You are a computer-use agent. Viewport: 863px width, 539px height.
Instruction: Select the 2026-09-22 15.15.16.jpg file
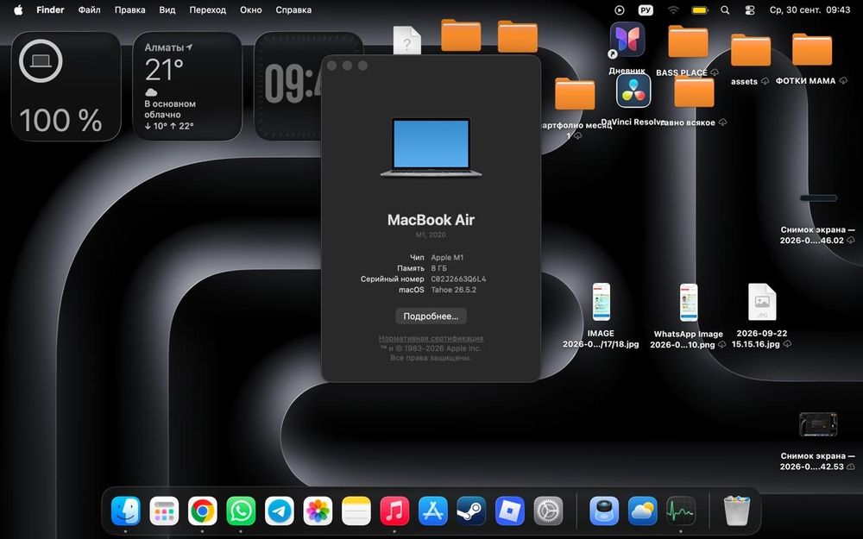pyautogui.click(x=762, y=302)
